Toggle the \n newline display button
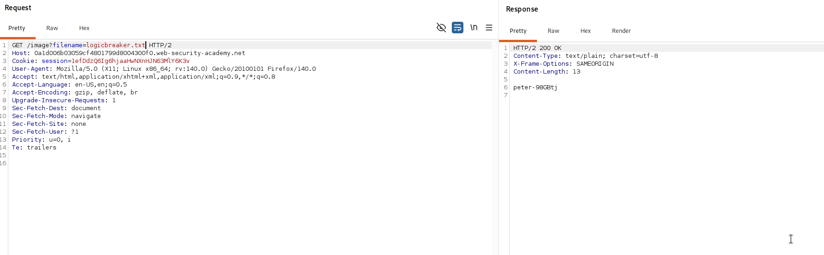Viewport: 824px width, 255px height. click(x=474, y=28)
